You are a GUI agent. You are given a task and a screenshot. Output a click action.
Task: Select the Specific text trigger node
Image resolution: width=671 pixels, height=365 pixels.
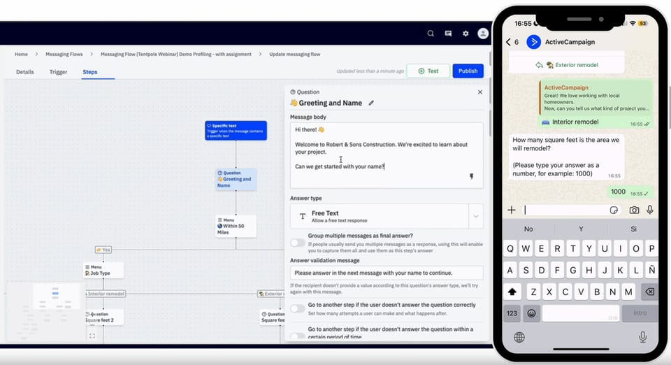tap(236, 131)
